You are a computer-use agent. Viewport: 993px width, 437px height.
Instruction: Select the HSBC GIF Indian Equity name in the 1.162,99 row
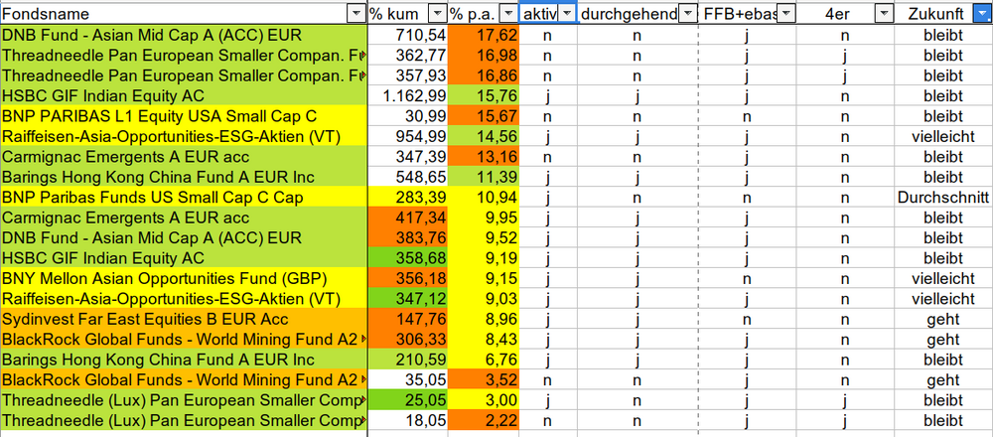184,96
